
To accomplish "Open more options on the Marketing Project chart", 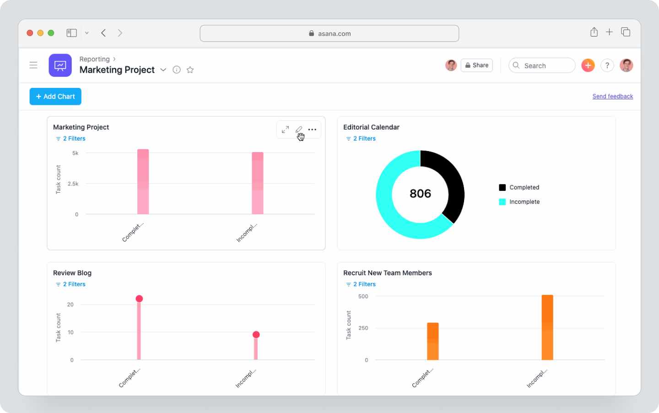I will coord(312,130).
